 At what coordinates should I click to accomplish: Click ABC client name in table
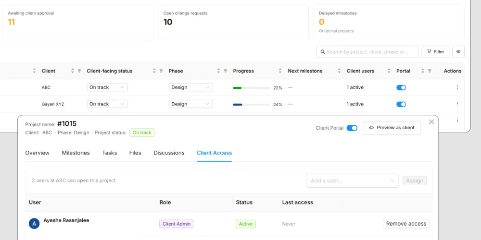pos(46,87)
